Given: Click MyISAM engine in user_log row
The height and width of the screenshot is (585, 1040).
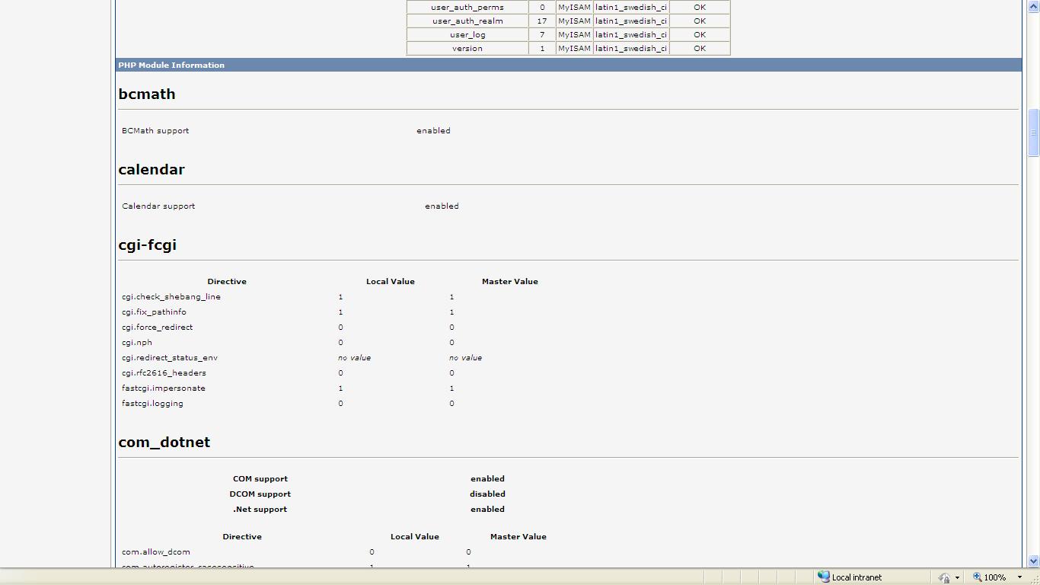Looking at the screenshot, I should click(574, 34).
